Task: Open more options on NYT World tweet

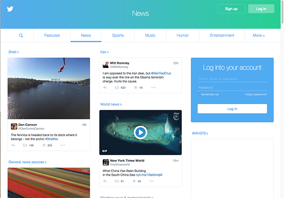Action: click(151, 181)
